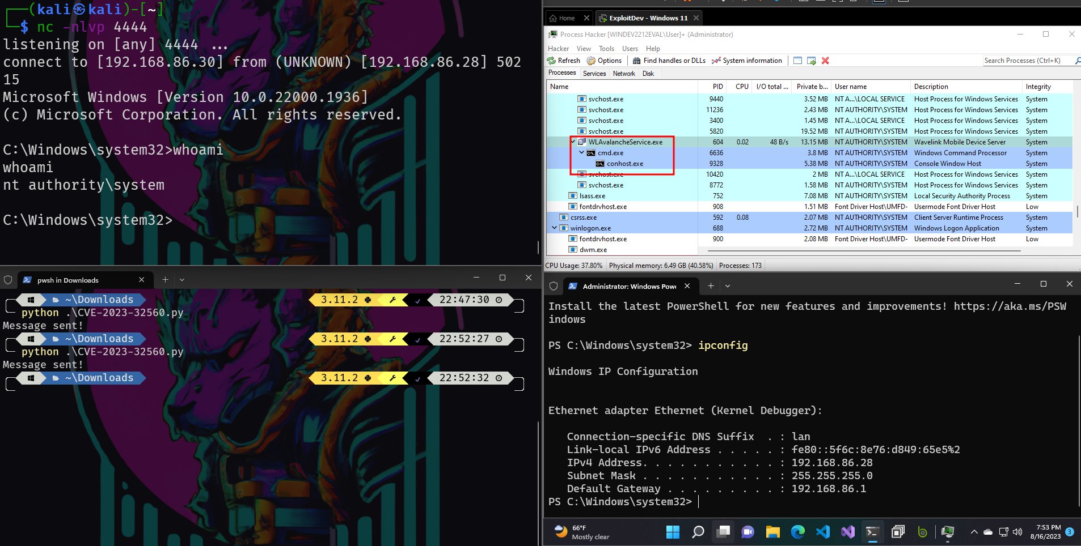Collapse the winlogon.exe process tree
Image resolution: width=1081 pixels, height=546 pixels.
(555, 228)
